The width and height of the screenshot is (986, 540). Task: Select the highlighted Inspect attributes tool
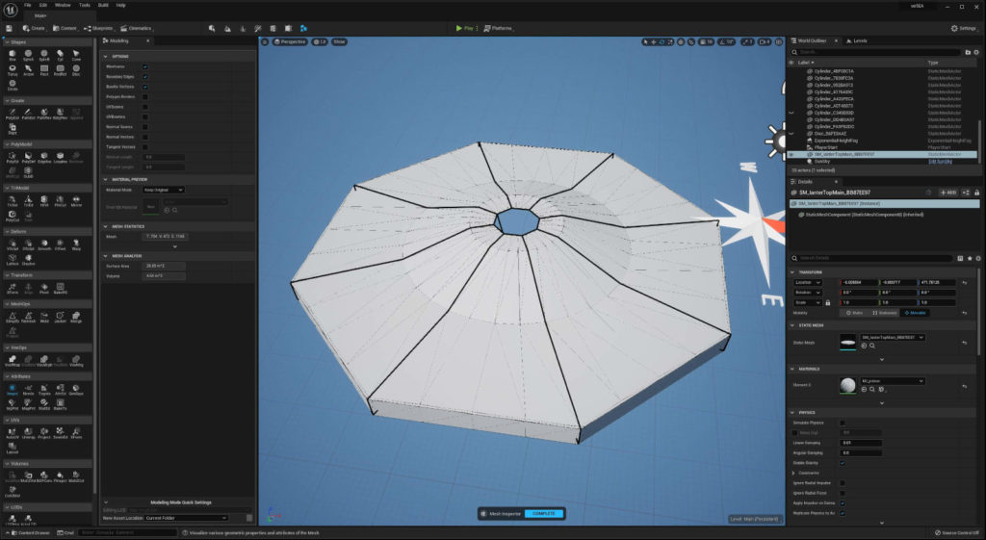(12, 390)
